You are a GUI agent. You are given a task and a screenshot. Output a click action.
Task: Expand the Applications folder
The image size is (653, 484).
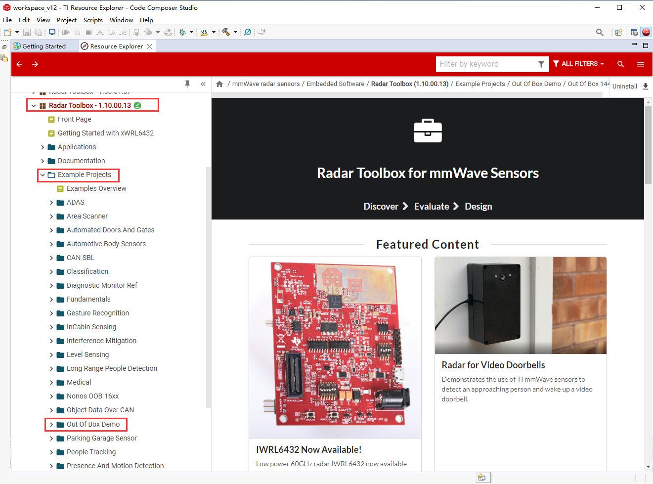(43, 147)
